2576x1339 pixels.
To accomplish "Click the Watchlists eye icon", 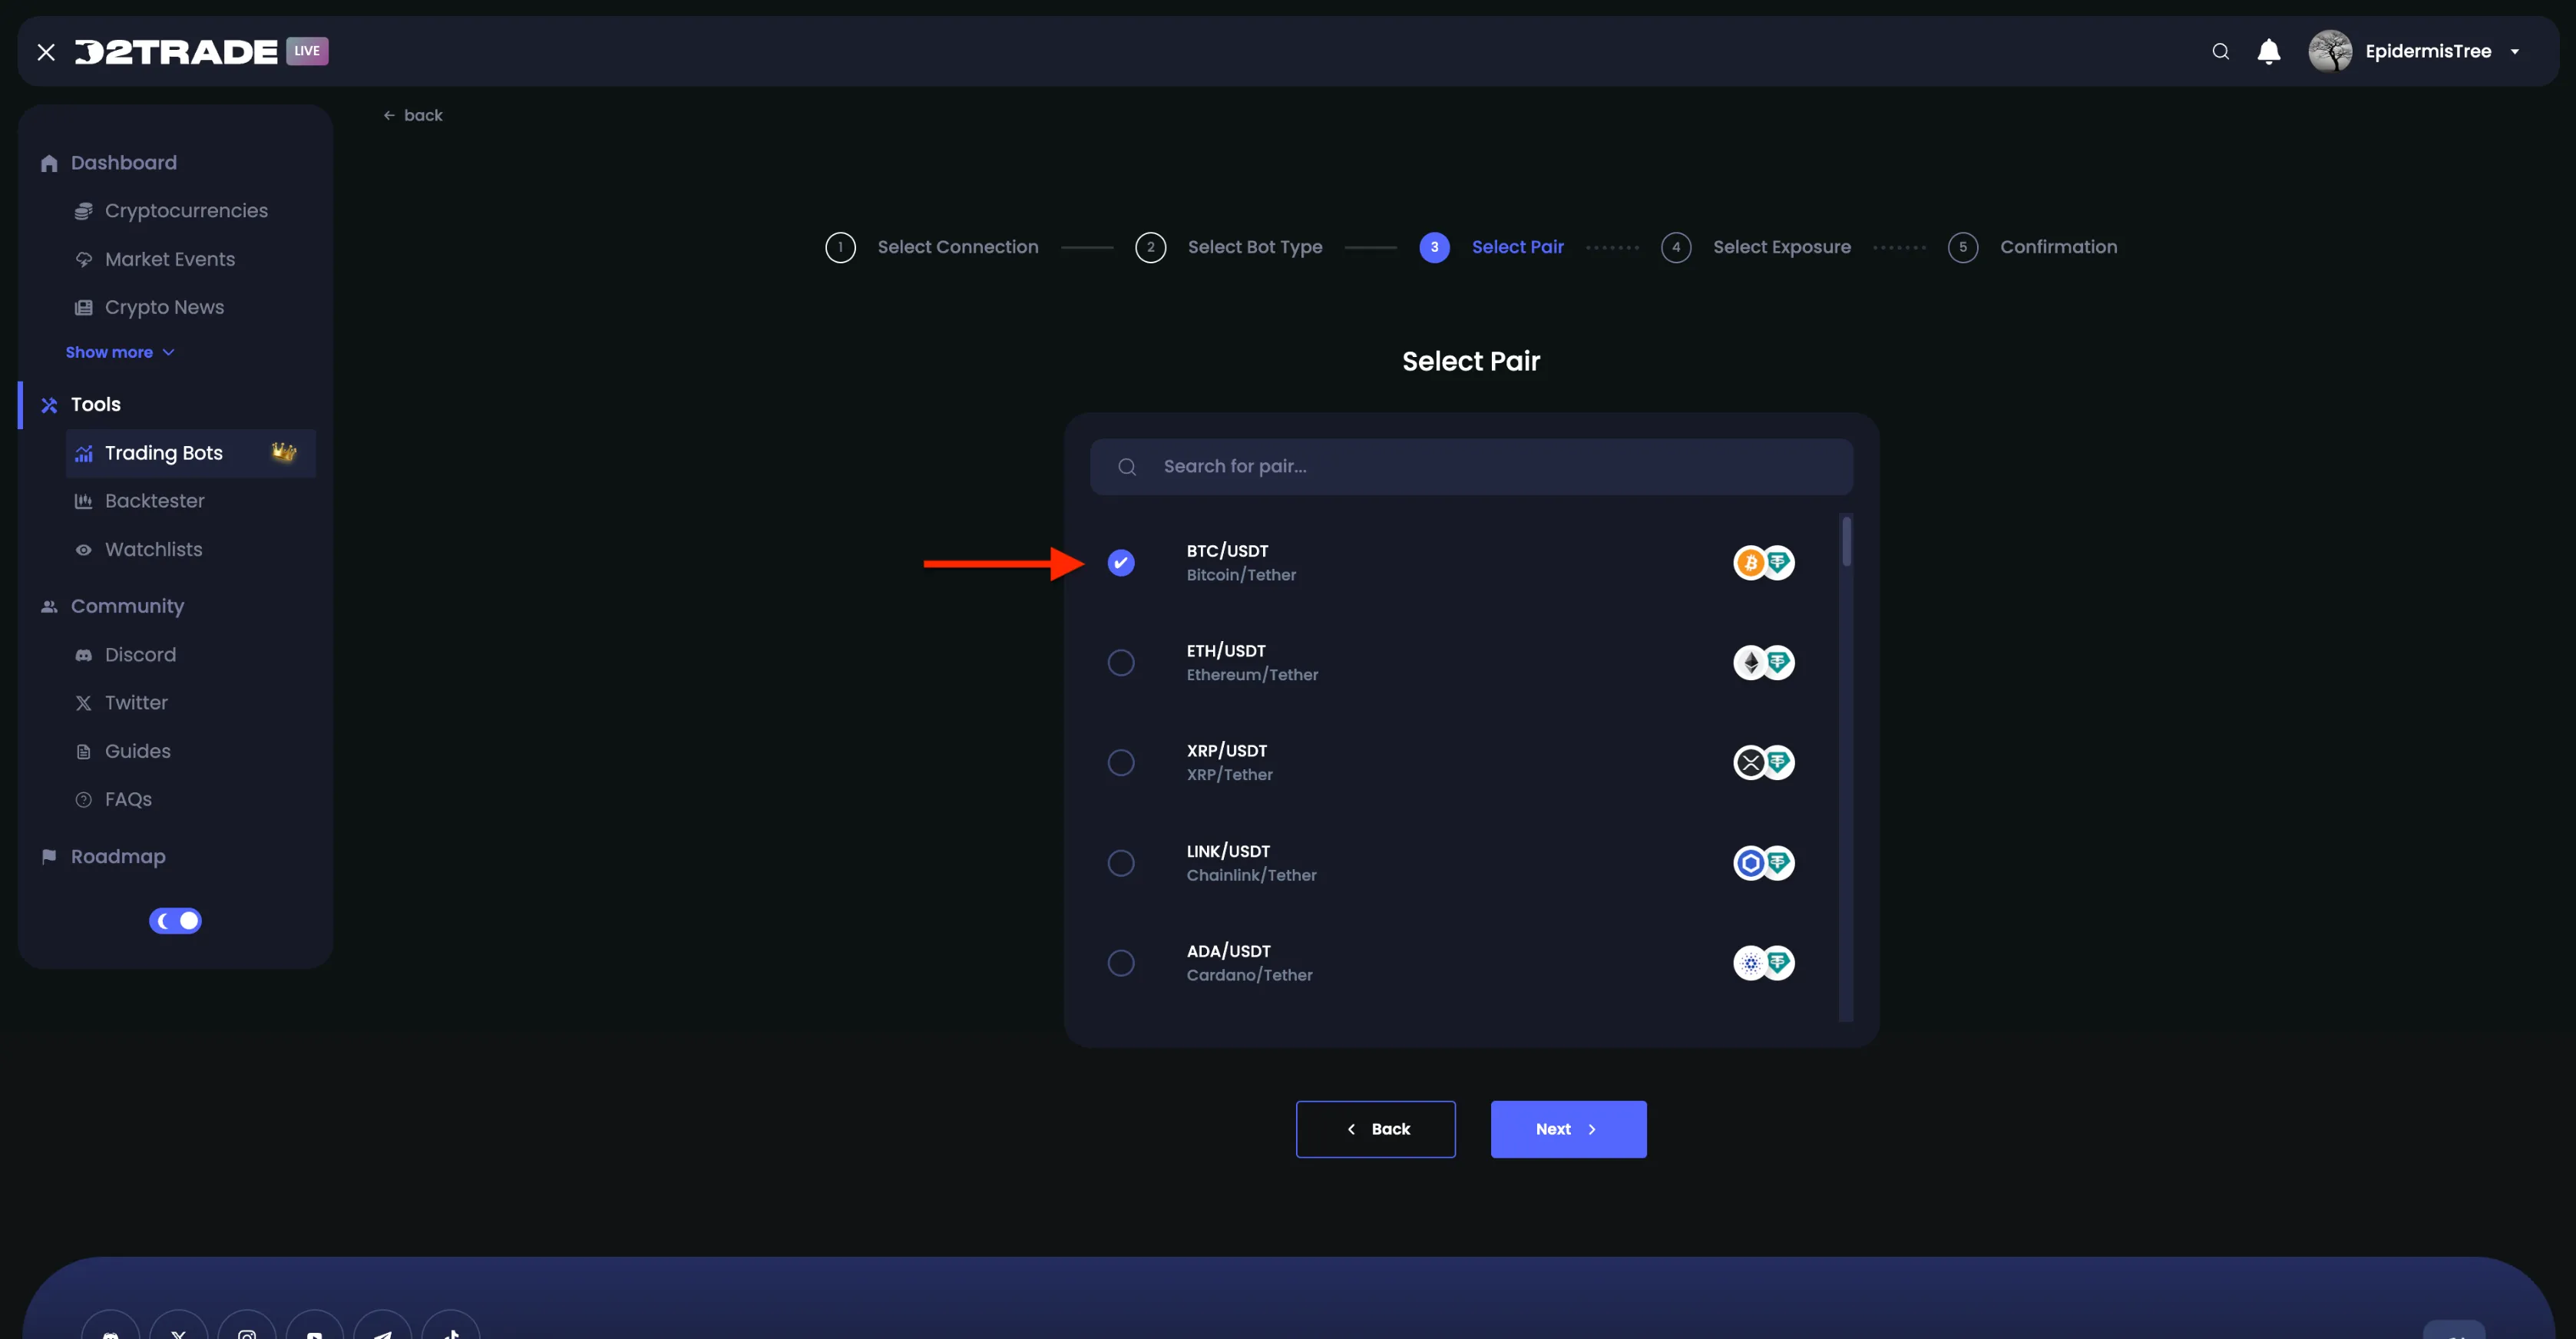I will [x=84, y=550].
